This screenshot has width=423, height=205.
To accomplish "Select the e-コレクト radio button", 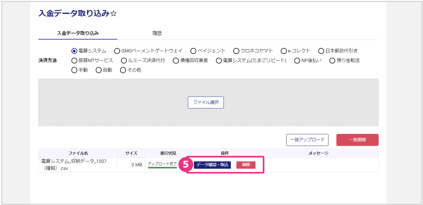I will click(x=284, y=51).
